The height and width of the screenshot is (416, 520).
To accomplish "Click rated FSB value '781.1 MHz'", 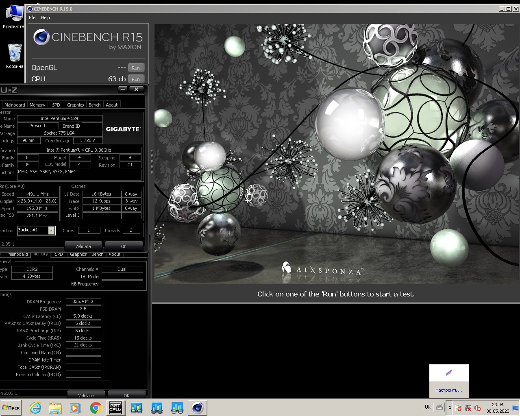I will pyautogui.click(x=37, y=216).
